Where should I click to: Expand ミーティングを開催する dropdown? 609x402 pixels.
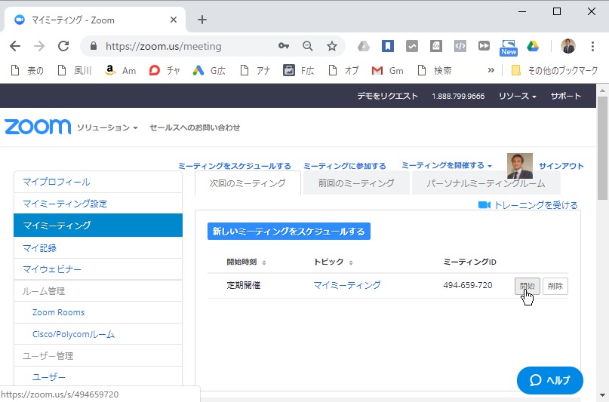447,166
